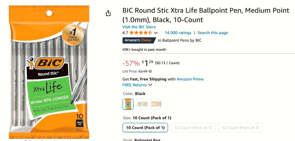Select the 12 Count (Pack of 1) size
295x141 pixels.
tap(193, 128)
